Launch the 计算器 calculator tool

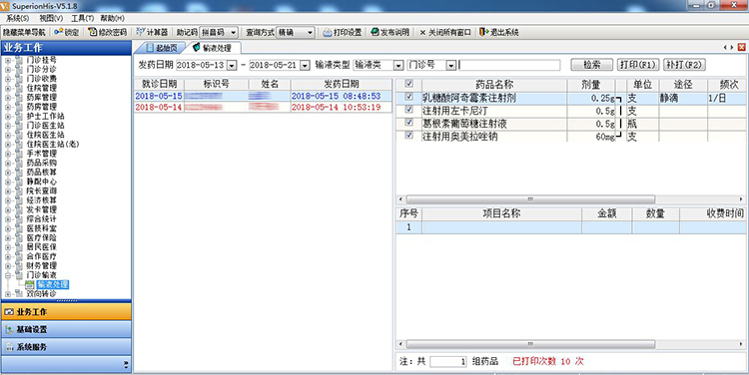[152, 33]
